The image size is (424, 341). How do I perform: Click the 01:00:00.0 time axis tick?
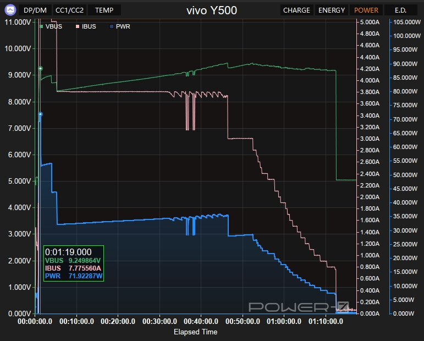(284, 322)
